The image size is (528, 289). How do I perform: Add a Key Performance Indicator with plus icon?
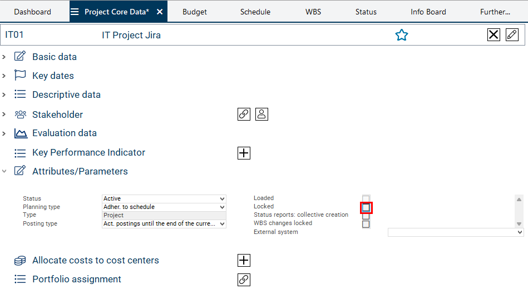[x=244, y=153]
